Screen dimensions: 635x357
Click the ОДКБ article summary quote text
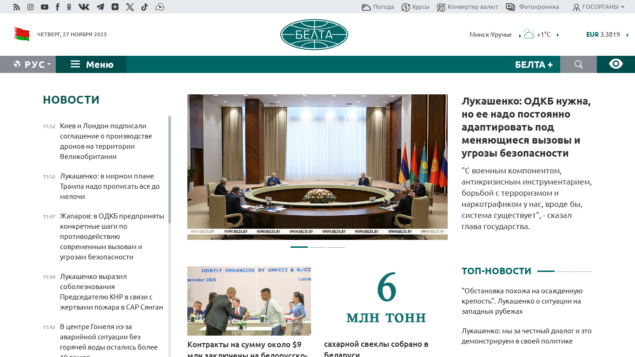pos(527,198)
